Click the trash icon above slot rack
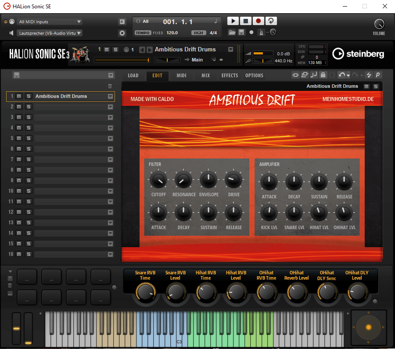 pos(110,86)
